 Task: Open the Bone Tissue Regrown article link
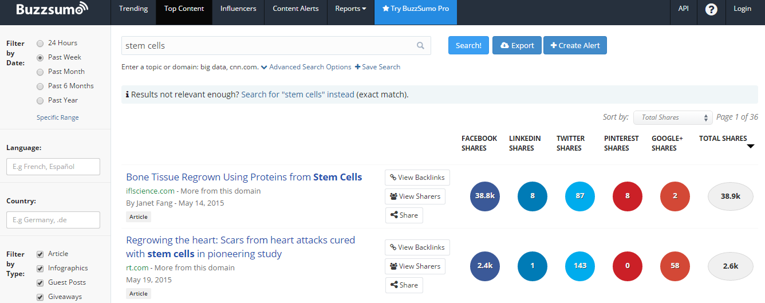(x=244, y=177)
